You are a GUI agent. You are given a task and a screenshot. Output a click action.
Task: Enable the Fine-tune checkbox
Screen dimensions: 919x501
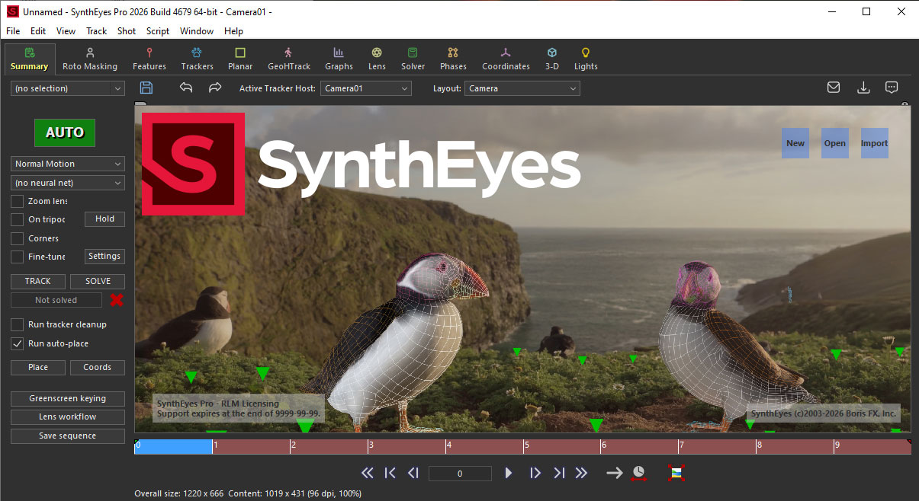(17, 257)
